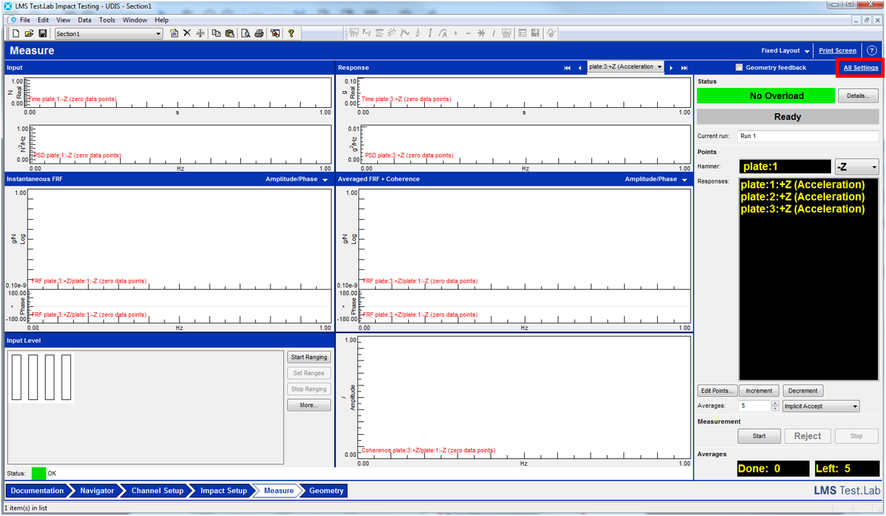Jump to the first response channel
This screenshot has width=886, height=516.
click(x=567, y=68)
